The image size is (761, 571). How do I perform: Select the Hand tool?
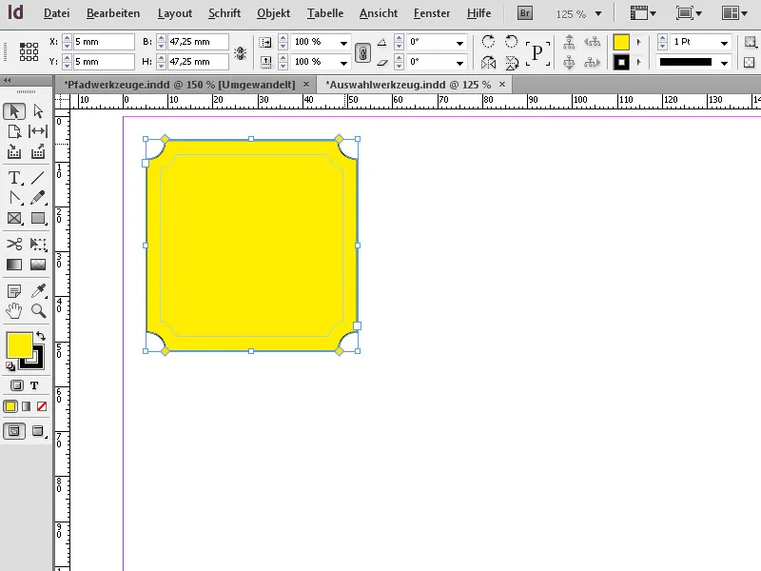click(14, 311)
